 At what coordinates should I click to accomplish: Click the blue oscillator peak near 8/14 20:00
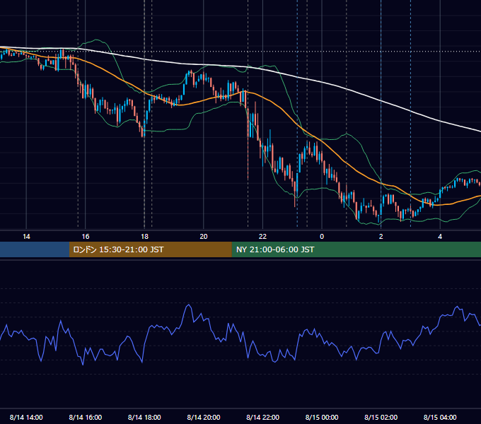(189, 305)
